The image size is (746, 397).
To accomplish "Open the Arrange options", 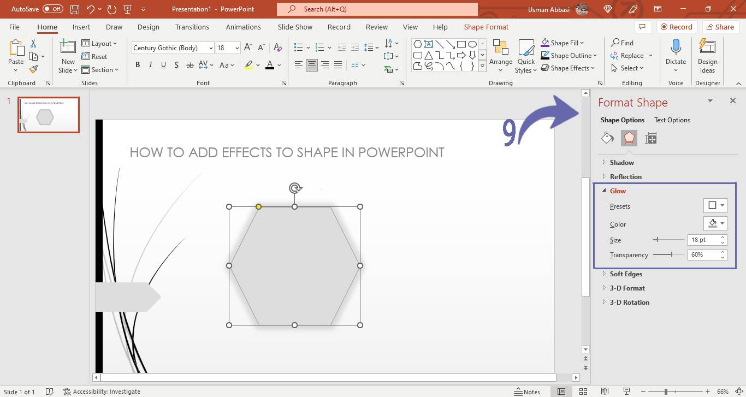I will 500,56.
